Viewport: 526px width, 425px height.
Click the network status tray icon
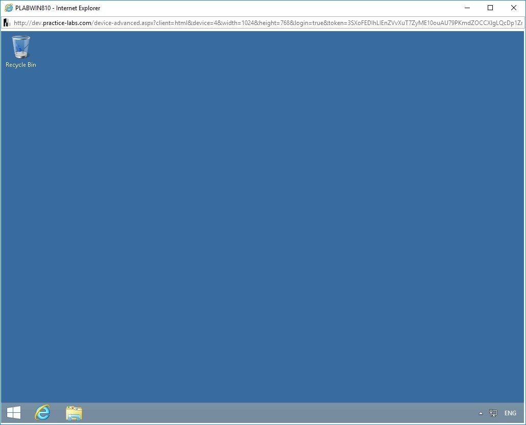(x=493, y=413)
